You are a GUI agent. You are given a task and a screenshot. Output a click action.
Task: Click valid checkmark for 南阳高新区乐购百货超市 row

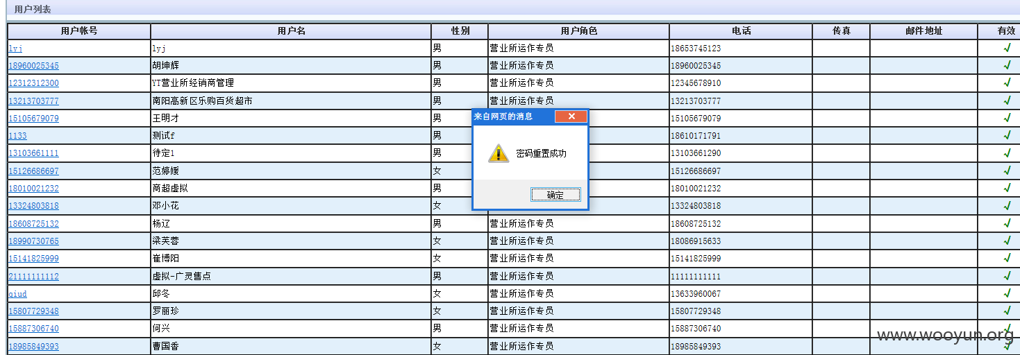tap(1007, 101)
